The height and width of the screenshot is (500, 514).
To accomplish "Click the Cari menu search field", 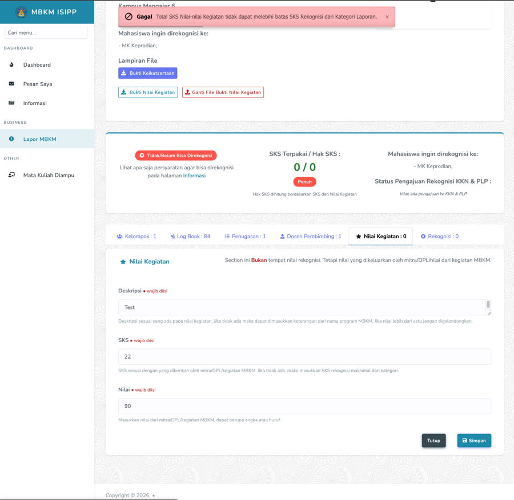I will coord(46,33).
